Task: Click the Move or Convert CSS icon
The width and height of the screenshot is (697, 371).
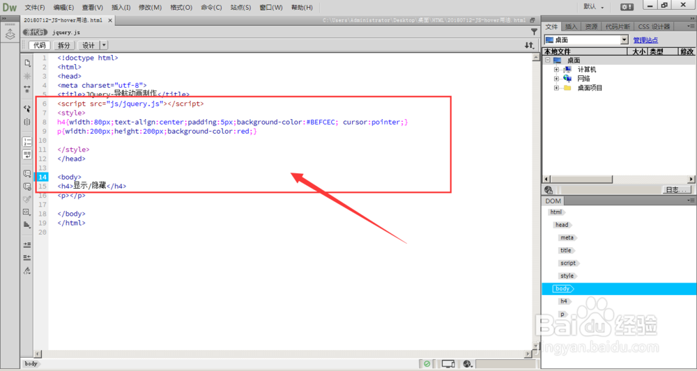Action: (x=27, y=225)
